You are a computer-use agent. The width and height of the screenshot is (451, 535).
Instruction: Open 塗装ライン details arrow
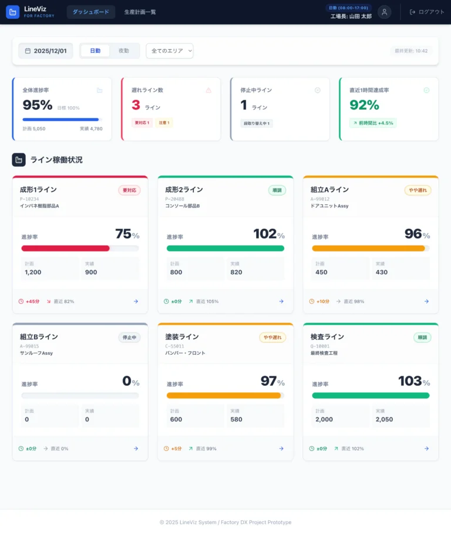pos(281,449)
